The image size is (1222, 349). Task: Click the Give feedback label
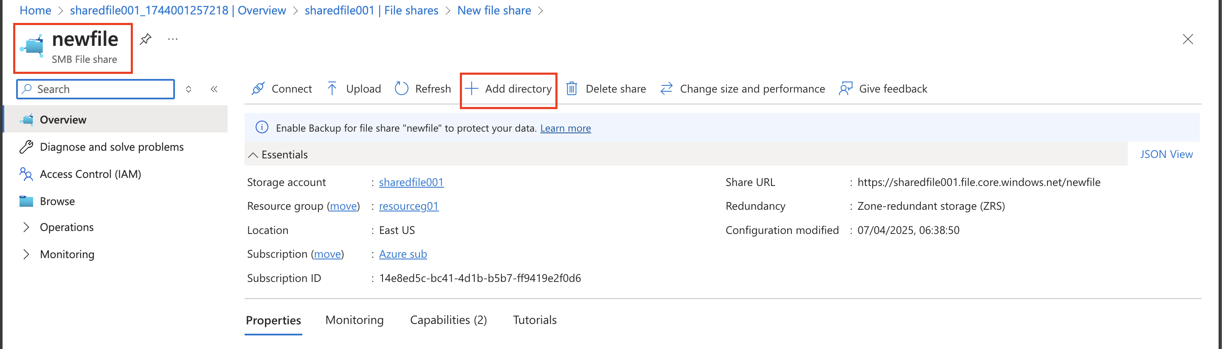pos(893,89)
